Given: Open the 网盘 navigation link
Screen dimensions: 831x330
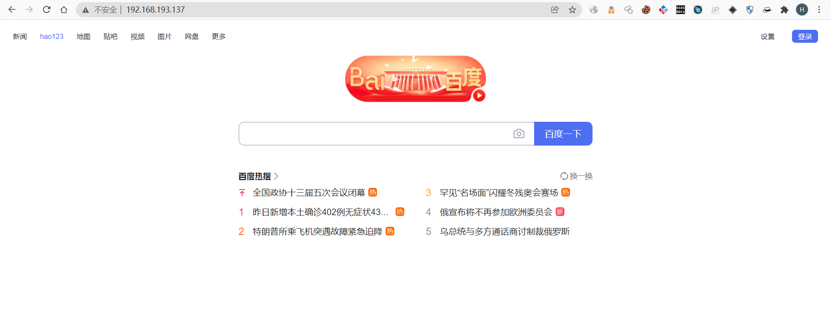Looking at the screenshot, I should [x=192, y=37].
